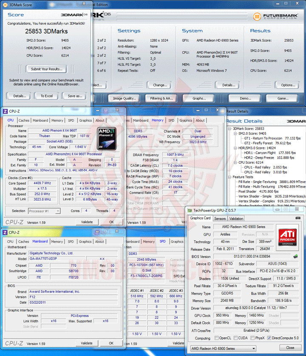Viewport: 306px width, 356px height.
Task: Open Options... under Results
Action: click(x=288, y=85)
